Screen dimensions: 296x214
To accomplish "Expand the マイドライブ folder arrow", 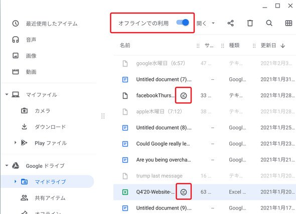I will (15, 181).
